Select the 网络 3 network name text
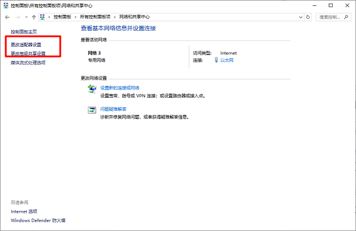 point(94,53)
